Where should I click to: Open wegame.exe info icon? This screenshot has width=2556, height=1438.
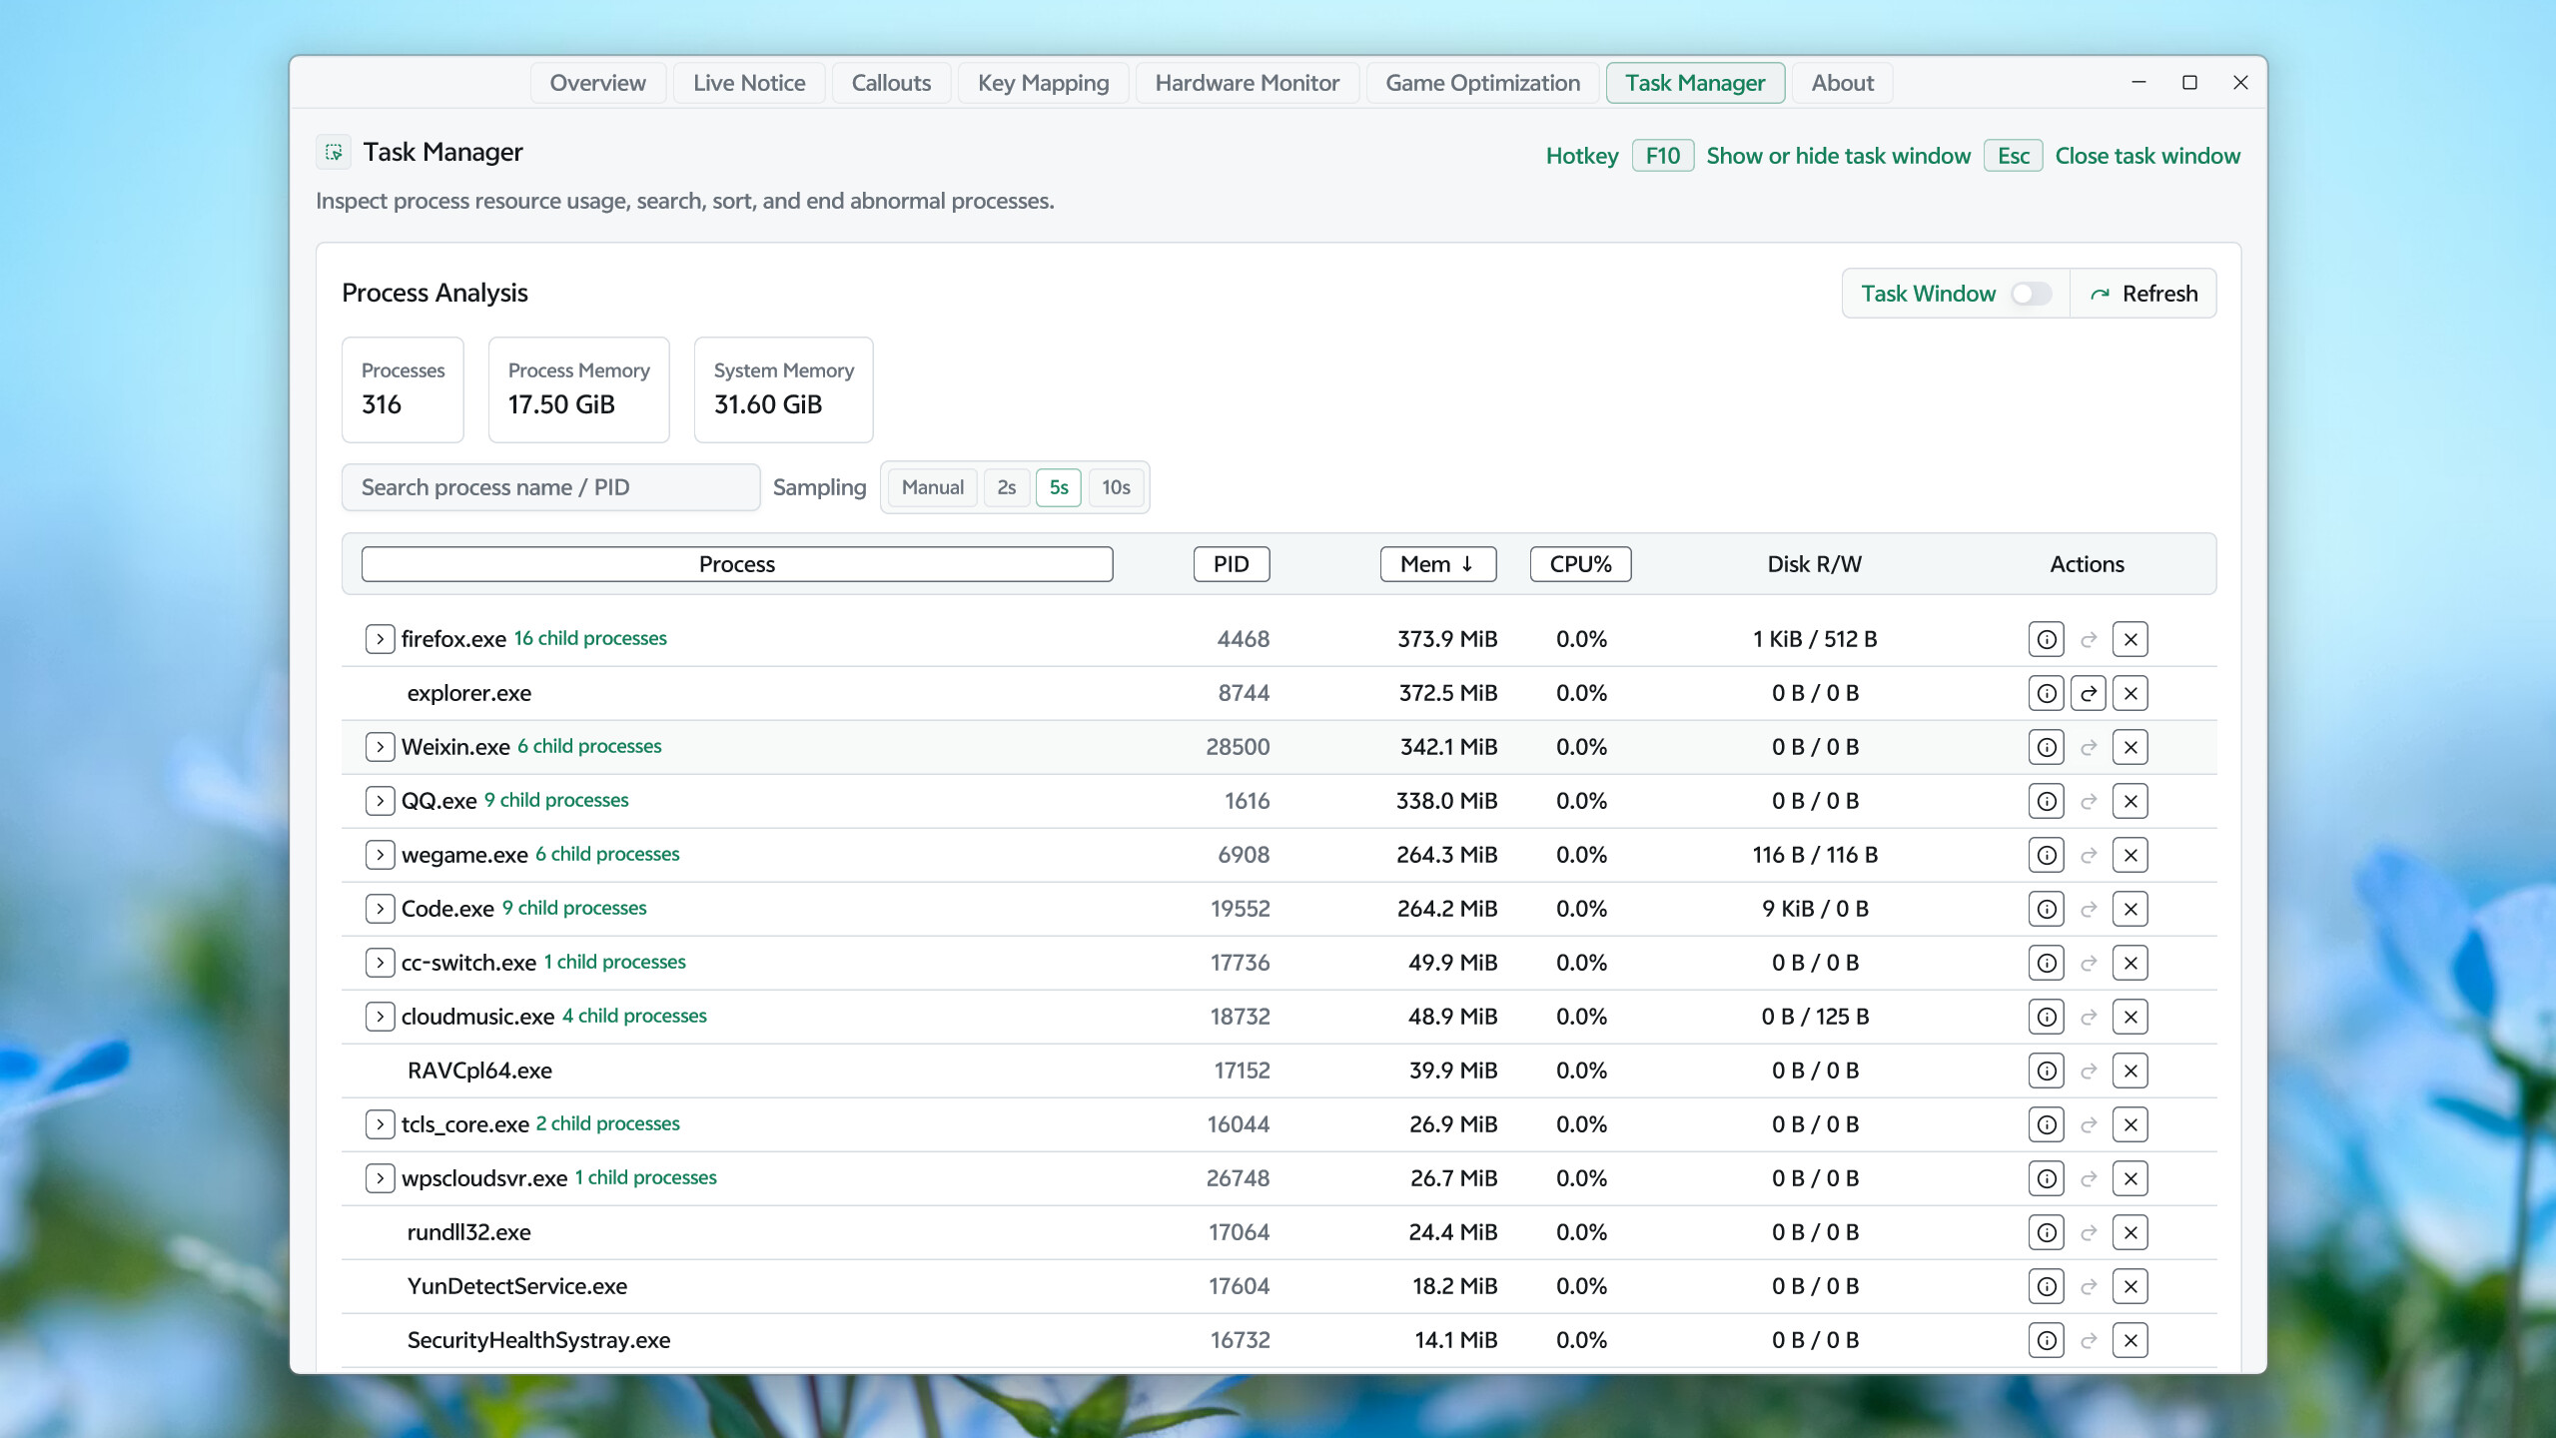coord(2046,855)
